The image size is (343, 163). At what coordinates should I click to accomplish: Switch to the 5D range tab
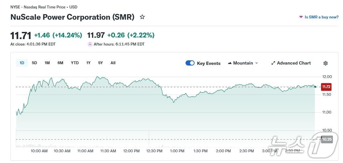[35, 63]
